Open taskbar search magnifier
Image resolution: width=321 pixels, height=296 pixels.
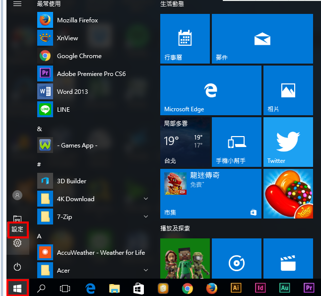coord(41,288)
